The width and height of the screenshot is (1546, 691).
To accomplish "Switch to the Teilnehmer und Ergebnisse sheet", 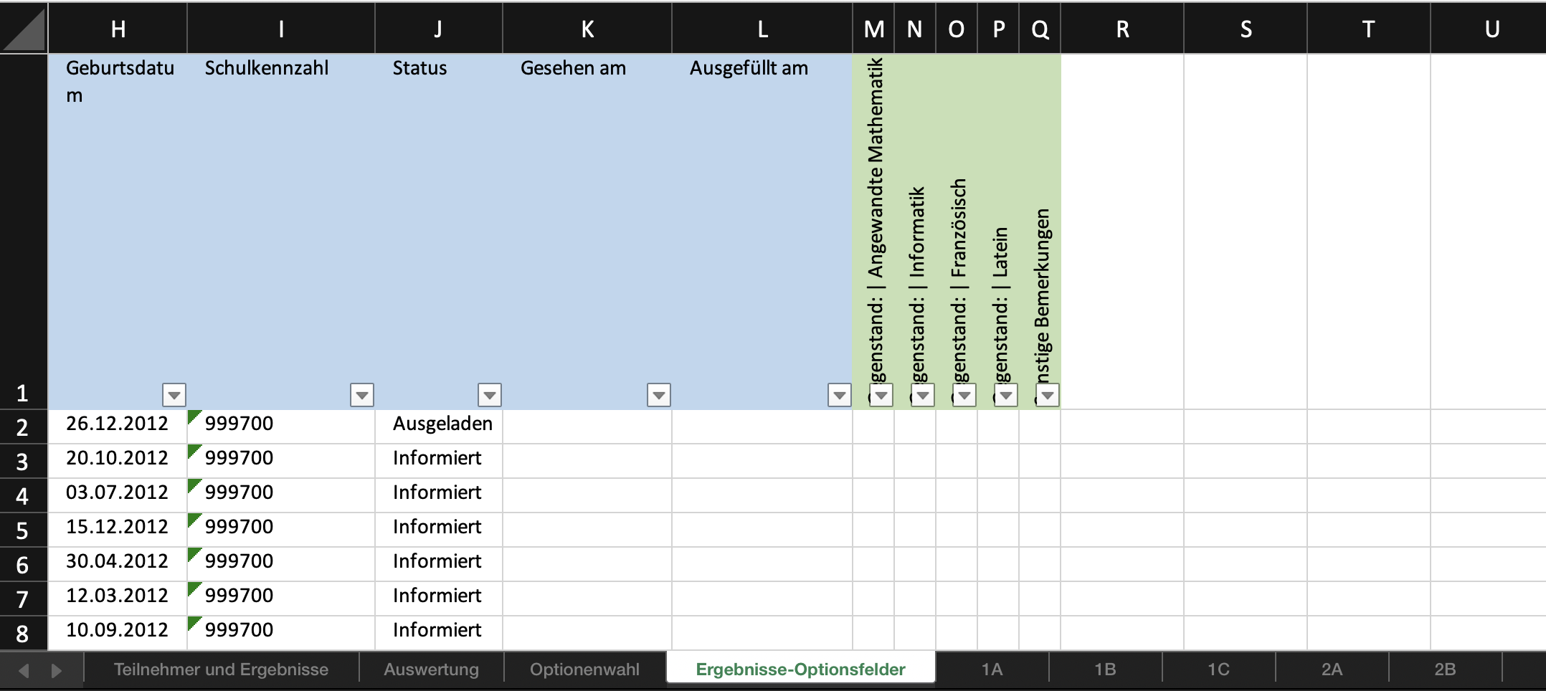I will click(221, 669).
